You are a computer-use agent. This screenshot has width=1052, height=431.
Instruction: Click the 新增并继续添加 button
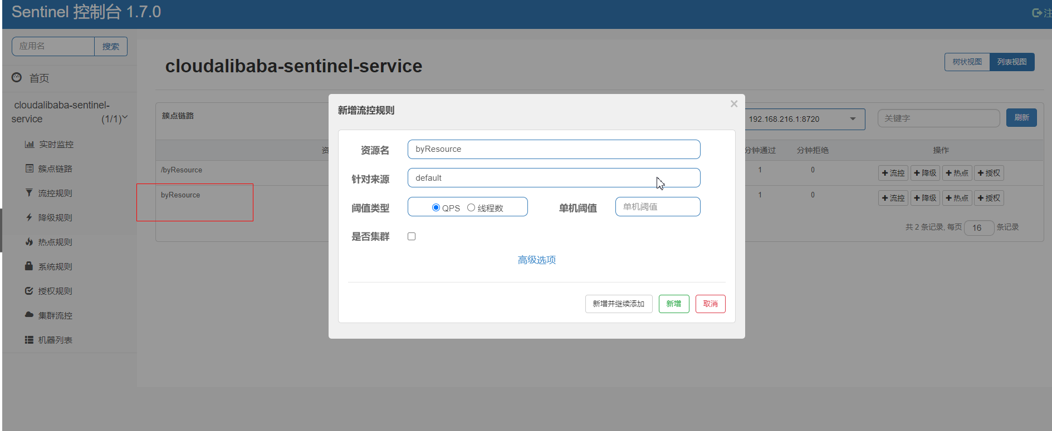(x=619, y=304)
